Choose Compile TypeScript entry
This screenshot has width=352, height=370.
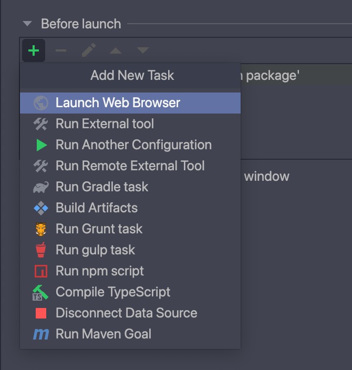click(130, 292)
